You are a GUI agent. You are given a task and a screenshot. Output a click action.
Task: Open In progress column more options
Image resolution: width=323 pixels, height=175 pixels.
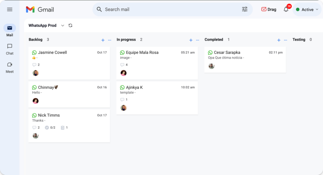pos(197,40)
